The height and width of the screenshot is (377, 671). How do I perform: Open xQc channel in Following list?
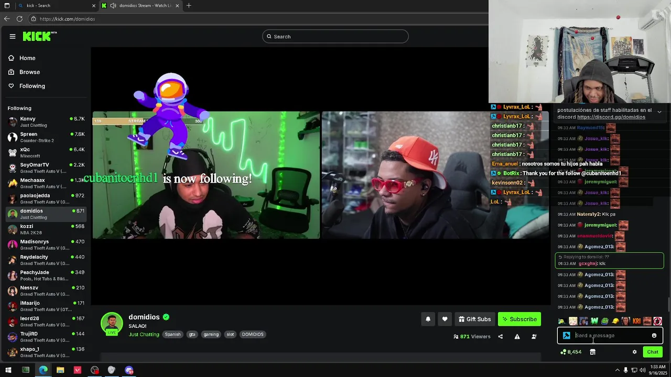click(x=46, y=152)
